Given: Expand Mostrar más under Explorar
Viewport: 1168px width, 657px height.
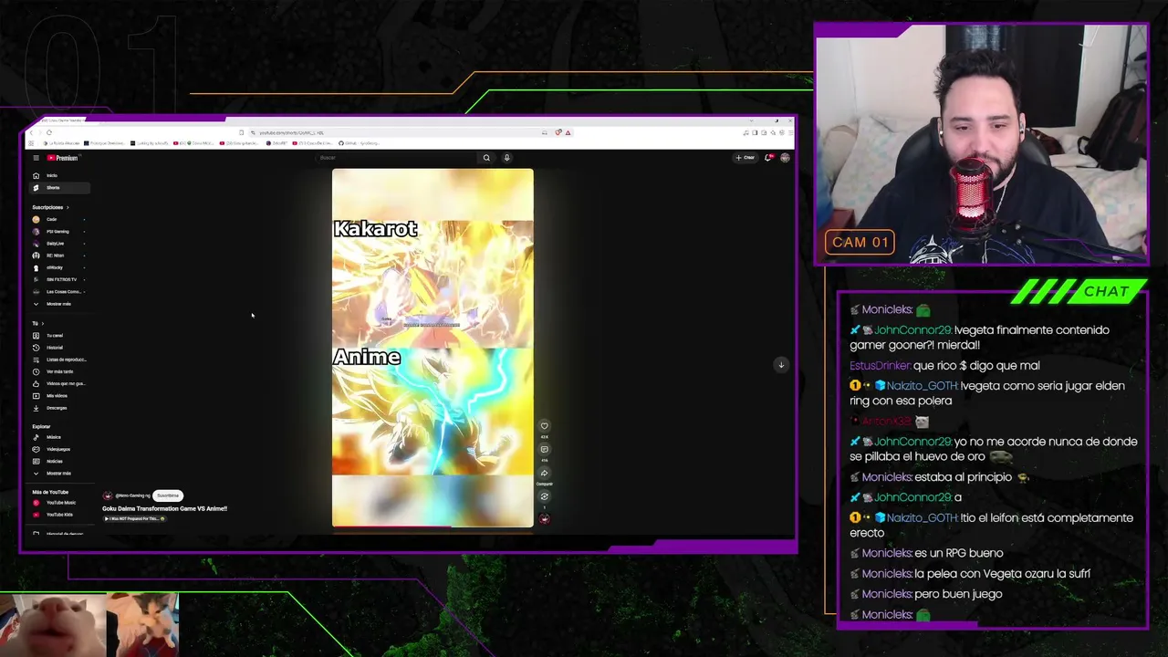Looking at the screenshot, I should tap(57, 474).
